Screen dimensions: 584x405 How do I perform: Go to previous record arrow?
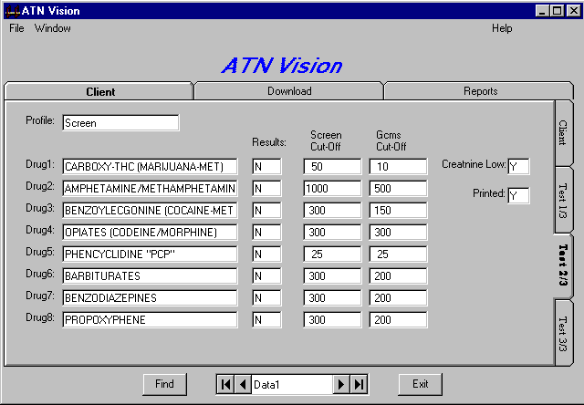click(x=244, y=384)
